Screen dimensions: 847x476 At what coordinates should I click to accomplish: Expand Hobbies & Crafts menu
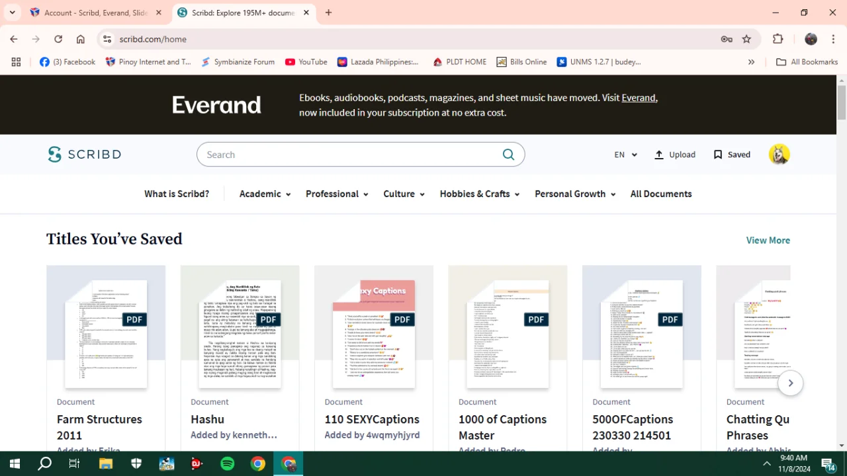click(x=480, y=194)
